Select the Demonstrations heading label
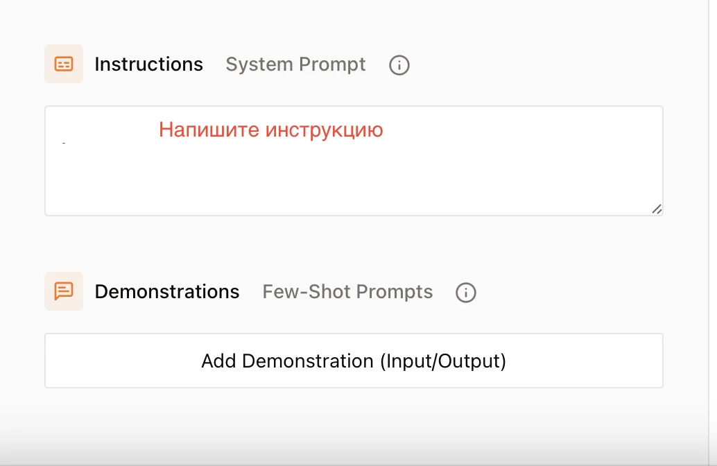The image size is (717, 466). 166,292
